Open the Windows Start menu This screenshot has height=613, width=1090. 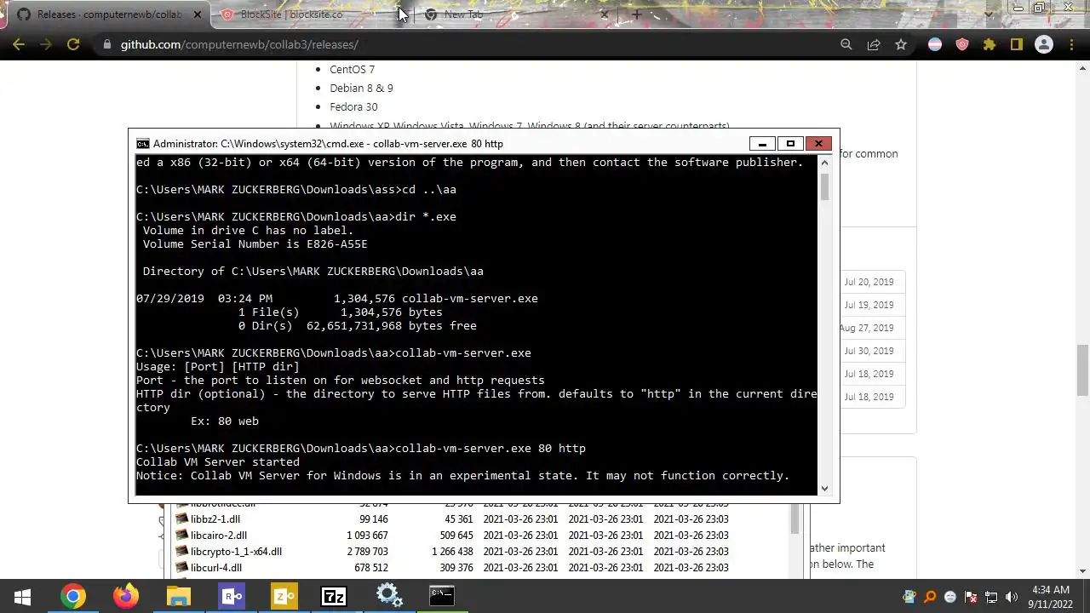[x=22, y=597]
